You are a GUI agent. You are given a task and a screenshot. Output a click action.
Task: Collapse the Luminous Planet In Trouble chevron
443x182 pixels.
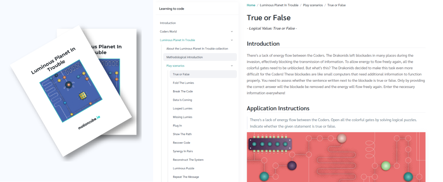pyautogui.click(x=232, y=40)
